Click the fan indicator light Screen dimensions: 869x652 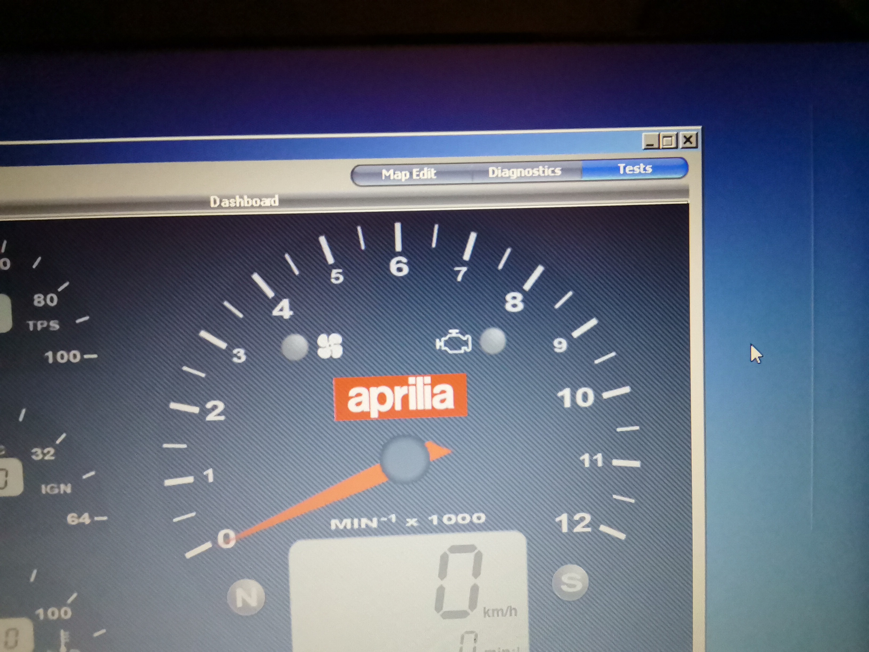coord(295,347)
